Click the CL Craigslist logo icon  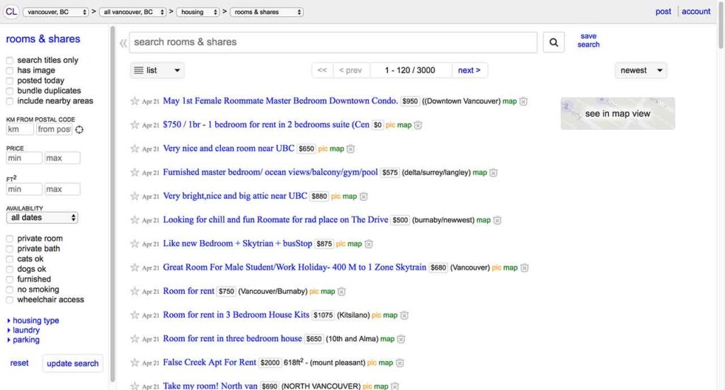click(x=11, y=12)
